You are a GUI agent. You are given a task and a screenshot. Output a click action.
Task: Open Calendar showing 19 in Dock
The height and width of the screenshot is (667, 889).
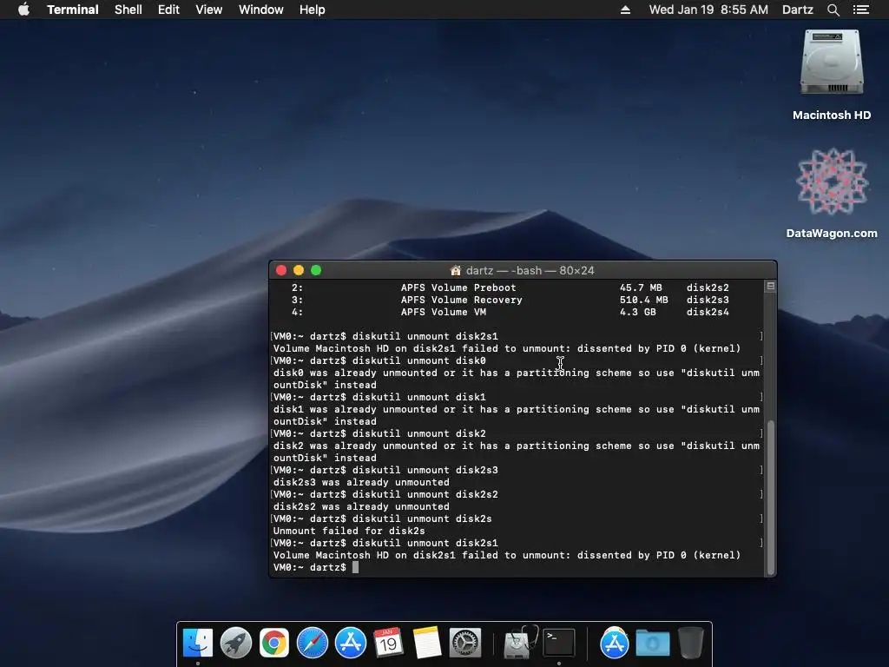(388, 644)
